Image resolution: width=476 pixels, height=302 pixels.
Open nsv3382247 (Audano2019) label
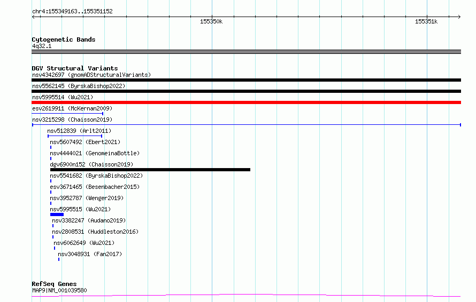tap(89, 220)
